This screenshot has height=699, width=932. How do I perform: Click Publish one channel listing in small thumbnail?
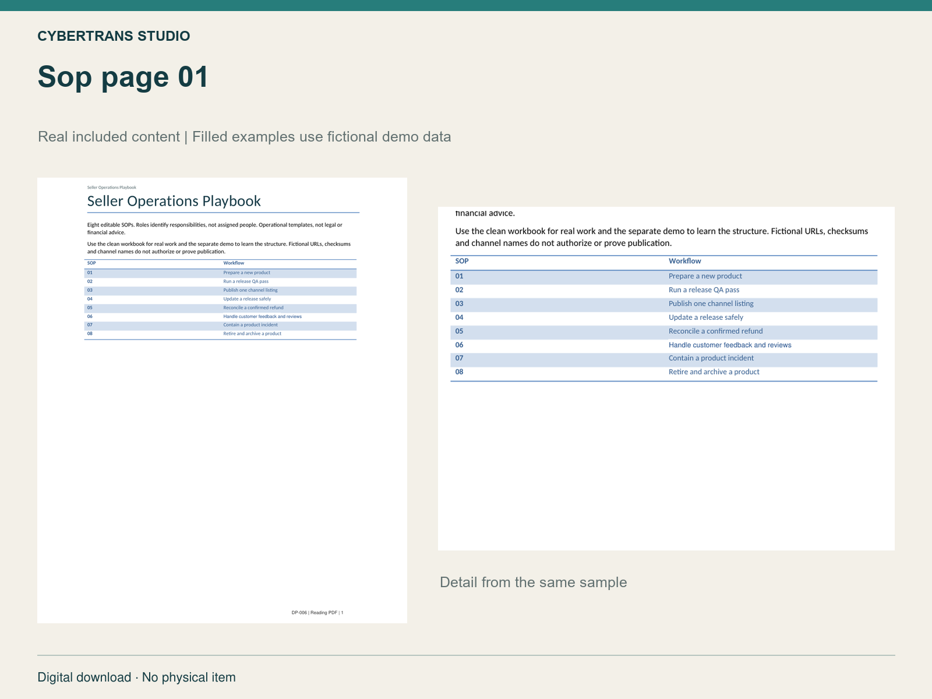click(x=250, y=290)
